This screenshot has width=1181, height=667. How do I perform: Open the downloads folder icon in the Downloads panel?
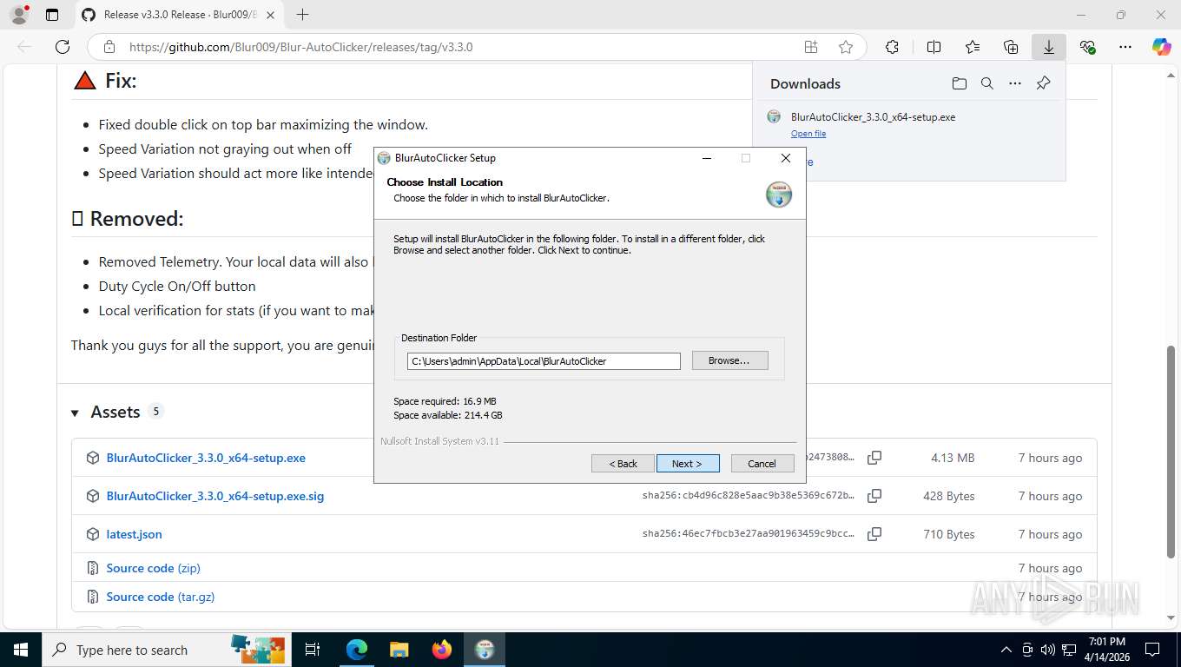click(x=959, y=83)
